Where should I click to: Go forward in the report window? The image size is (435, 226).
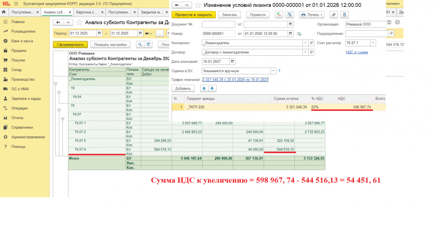click(68, 23)
